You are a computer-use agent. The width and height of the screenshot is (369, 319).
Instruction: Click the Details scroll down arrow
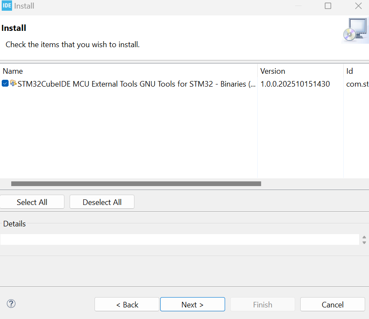[x=364, y=242]
